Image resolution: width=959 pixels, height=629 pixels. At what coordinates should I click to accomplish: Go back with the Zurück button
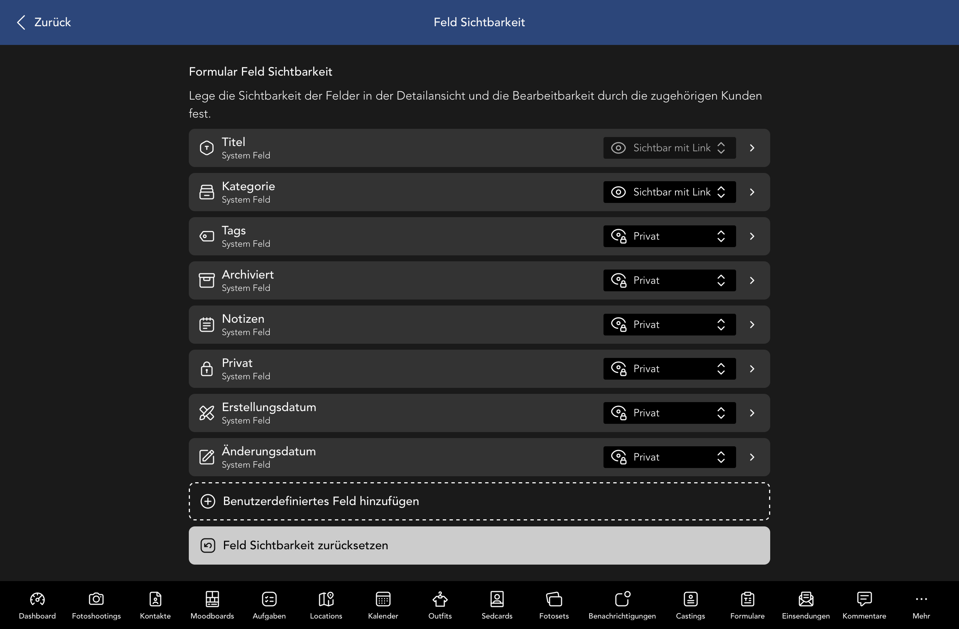(x=43, y=22)
